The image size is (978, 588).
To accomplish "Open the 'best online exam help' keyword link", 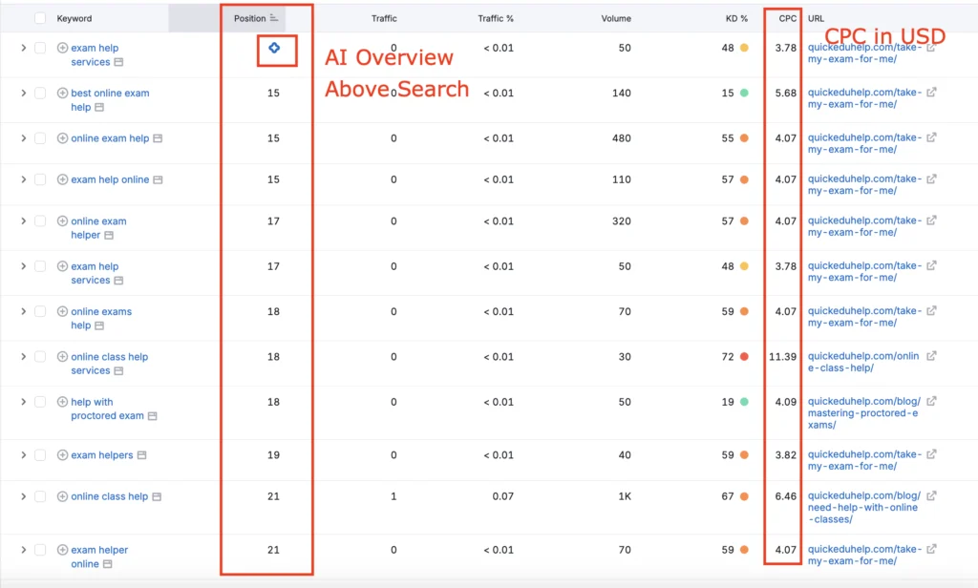I will click(x=110, y=100).
